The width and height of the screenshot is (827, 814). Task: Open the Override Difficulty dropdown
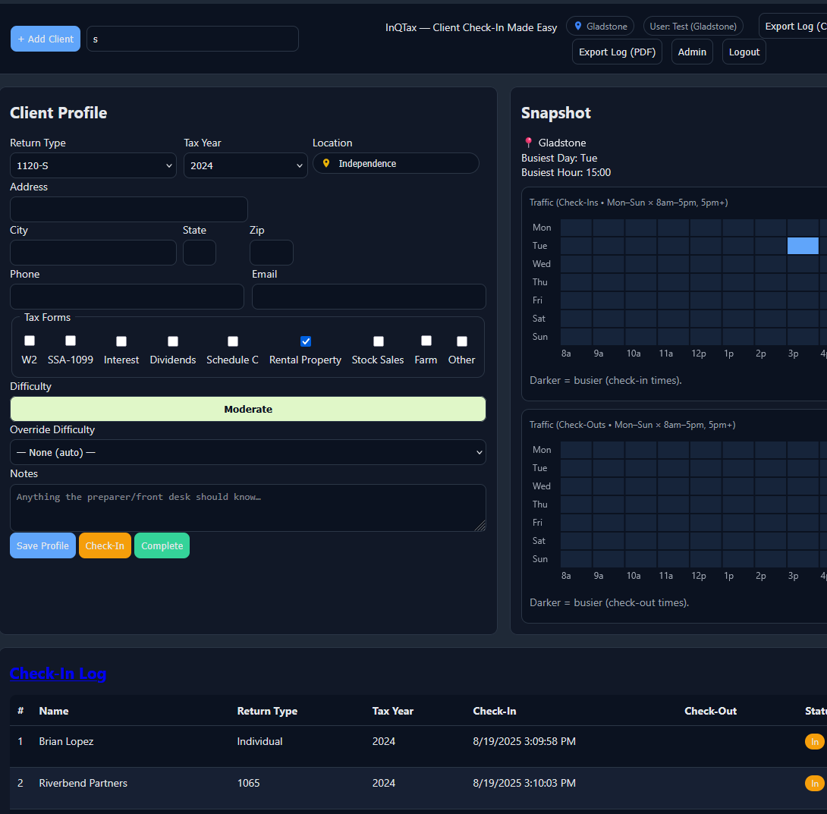click(x=247, y=452)
